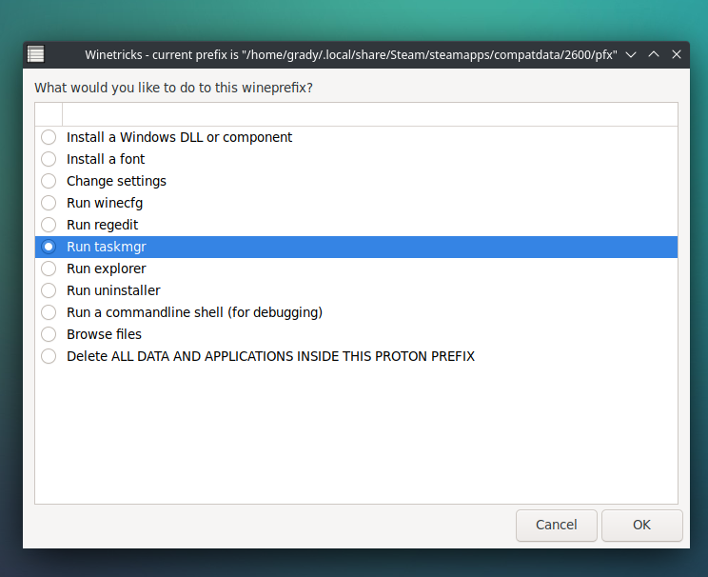708x577 pixels.
Task: Confirm selection with the OK button
Action: click(x=641, y=525)
